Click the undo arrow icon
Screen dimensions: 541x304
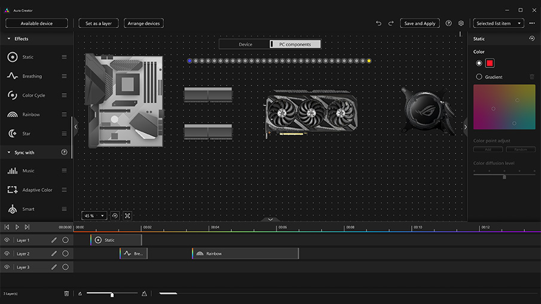(378, 23)
